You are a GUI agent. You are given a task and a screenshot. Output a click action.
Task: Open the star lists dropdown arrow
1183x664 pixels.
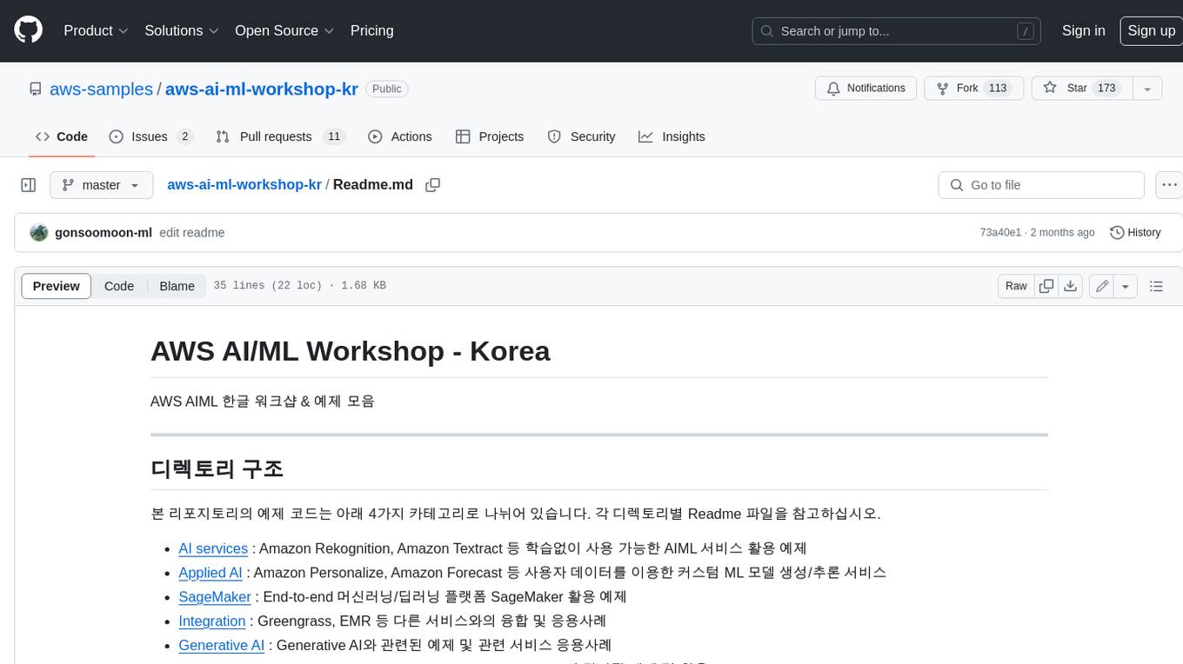(1147, 89)
